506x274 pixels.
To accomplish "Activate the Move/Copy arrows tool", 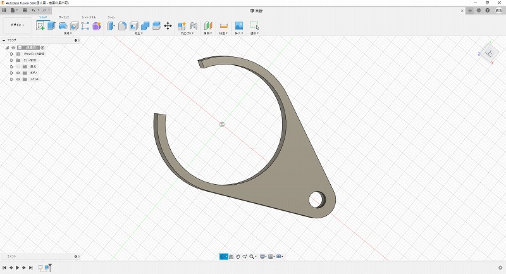I will tap(168, 26).
